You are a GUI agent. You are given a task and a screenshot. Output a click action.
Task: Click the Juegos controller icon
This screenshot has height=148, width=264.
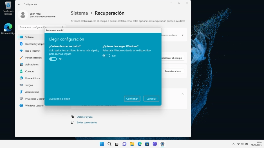(21, 85)
